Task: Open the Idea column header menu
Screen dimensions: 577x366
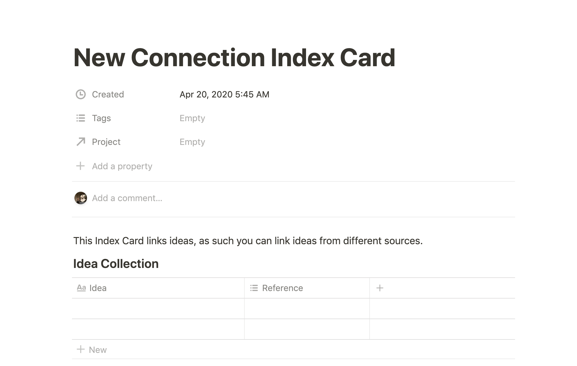Action: (x=98, y=288)
